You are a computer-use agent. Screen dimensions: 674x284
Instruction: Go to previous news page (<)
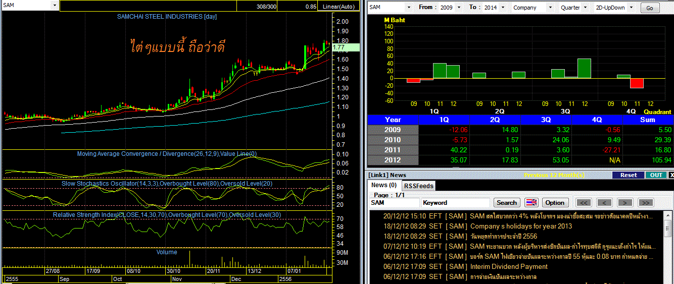click(x=604, y=202)
